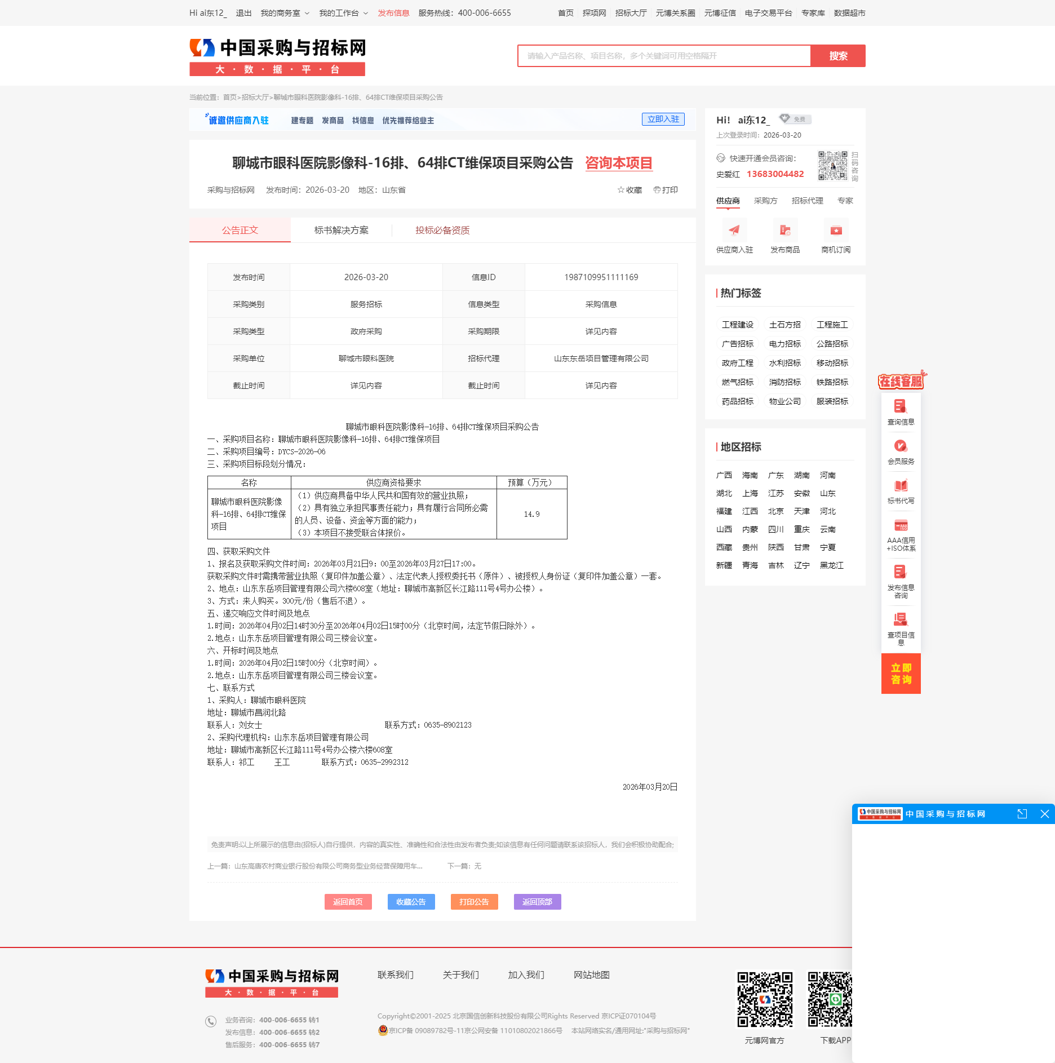Viewport: 1055px width, 1063px height.
Task: Toggle the 收藏 star for this notice
Action: [x=630, y=190]
